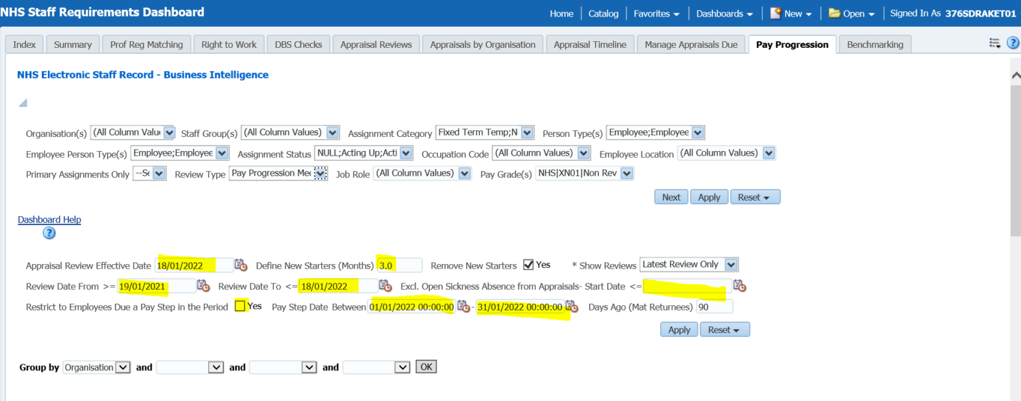Screen dimensions: 1021x401
Task: Click the Days Ago (Mat Returnees) field
Action: (x=715, y=307)
